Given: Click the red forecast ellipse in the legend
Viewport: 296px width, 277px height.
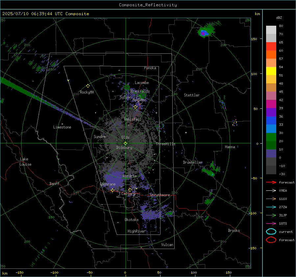Looking at the screenshot, I should point(271,240).
